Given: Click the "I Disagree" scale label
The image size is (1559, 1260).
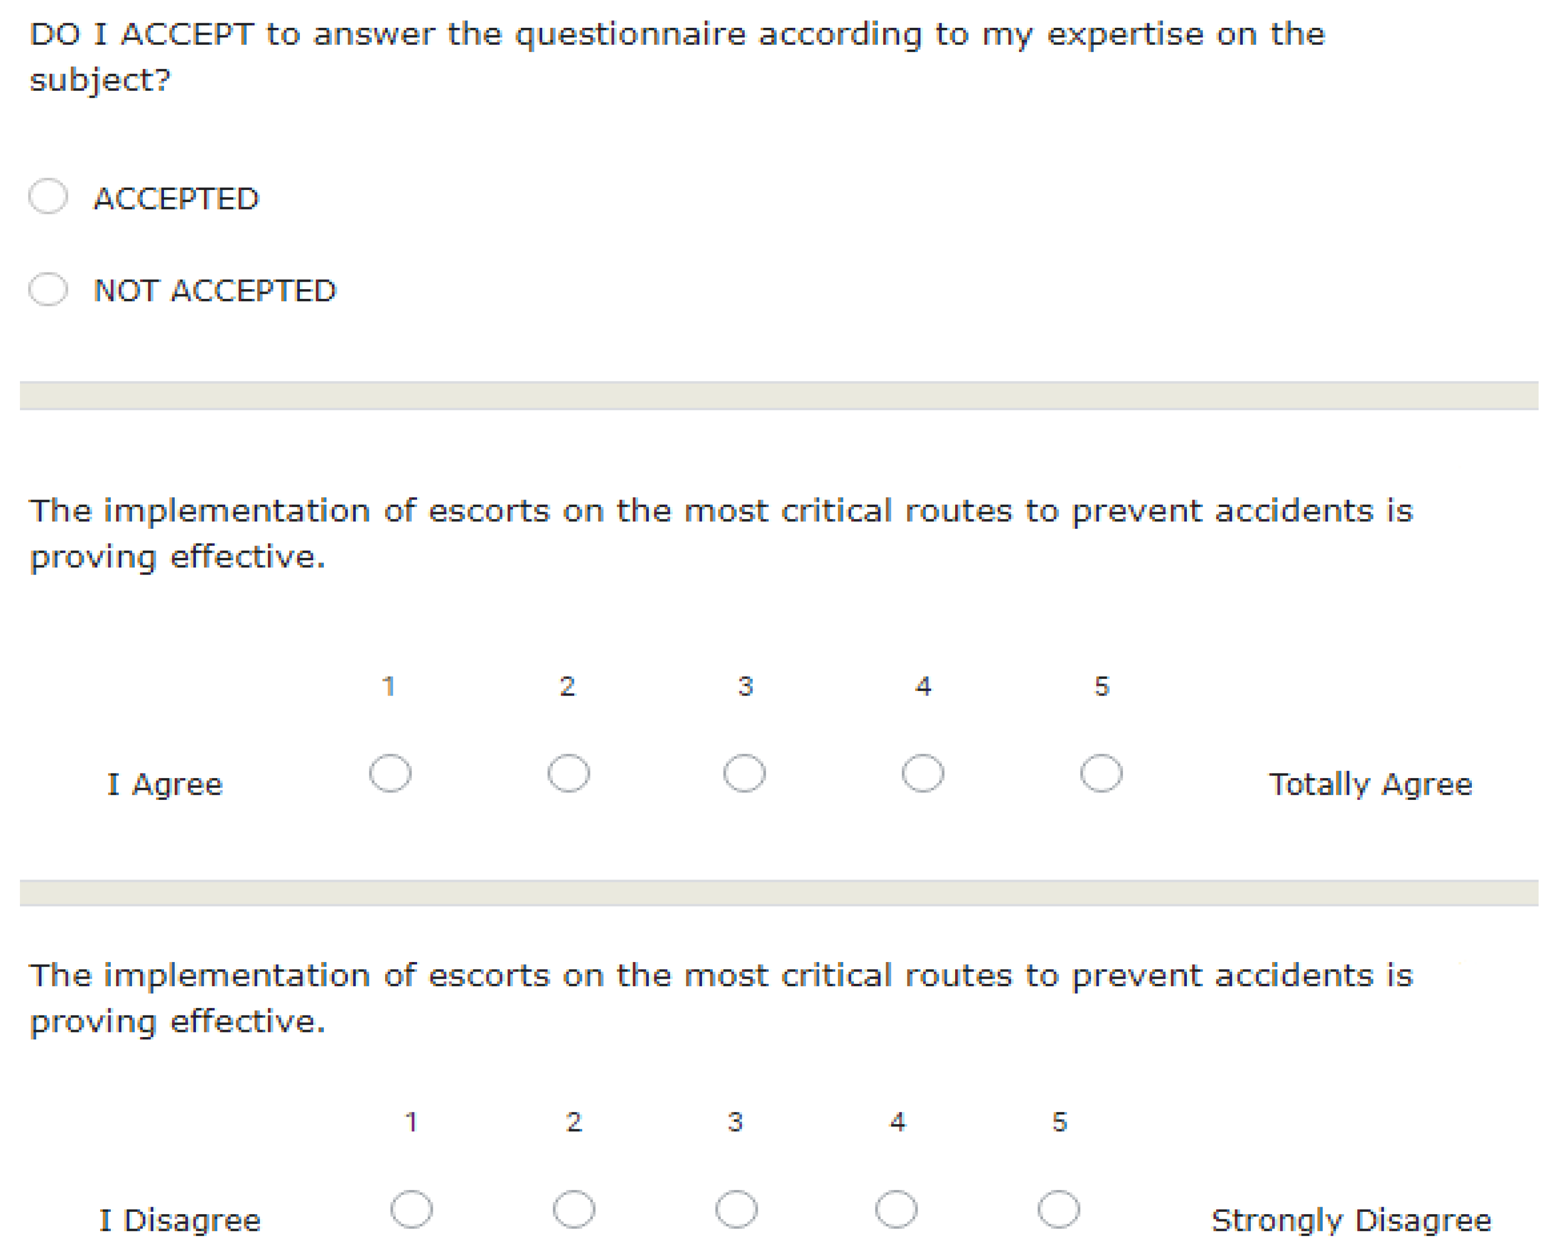Looking at the screenshot, I should pos(180,1221).
